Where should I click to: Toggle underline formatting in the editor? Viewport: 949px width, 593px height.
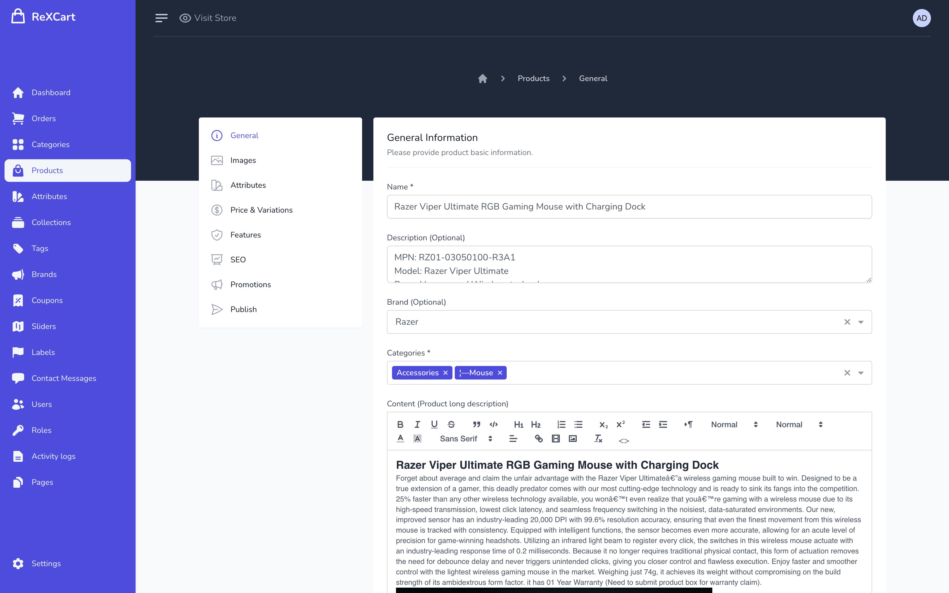coord(434,424)
